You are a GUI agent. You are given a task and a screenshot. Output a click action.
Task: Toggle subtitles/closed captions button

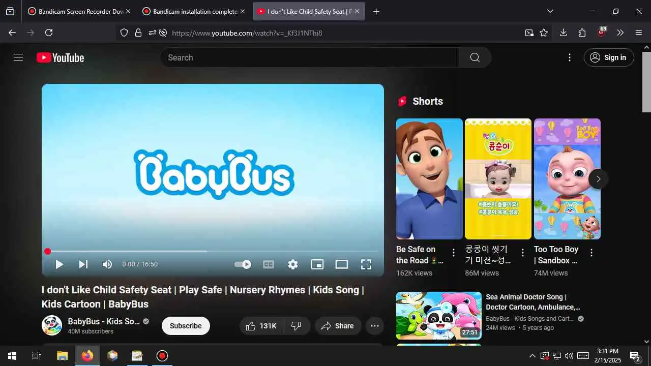point(269,264)
